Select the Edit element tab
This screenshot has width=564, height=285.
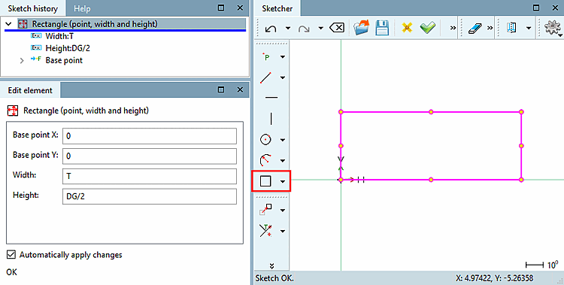pos(30,90)
